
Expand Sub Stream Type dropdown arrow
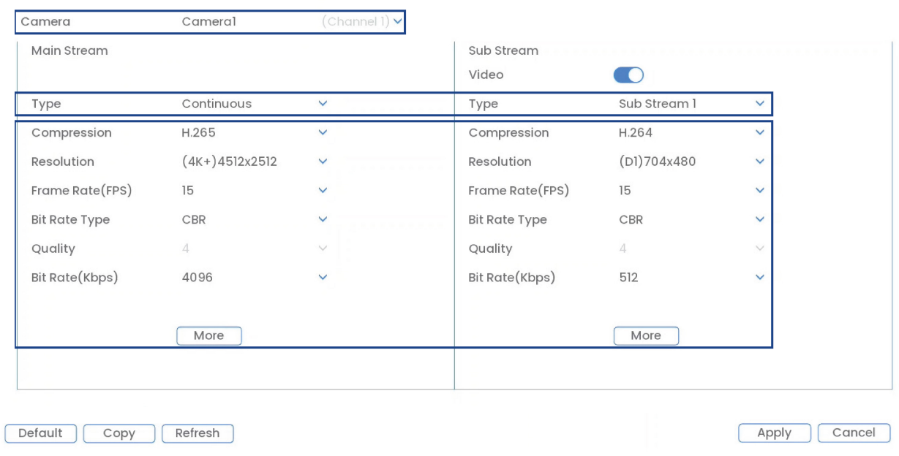click(x=759, y=104)
